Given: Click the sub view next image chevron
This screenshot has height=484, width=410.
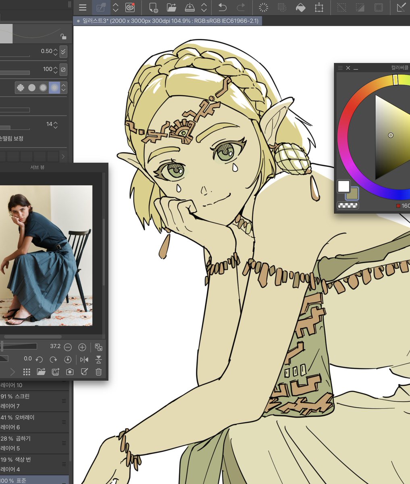Looking at the screenshot, I should pos(12,372).
